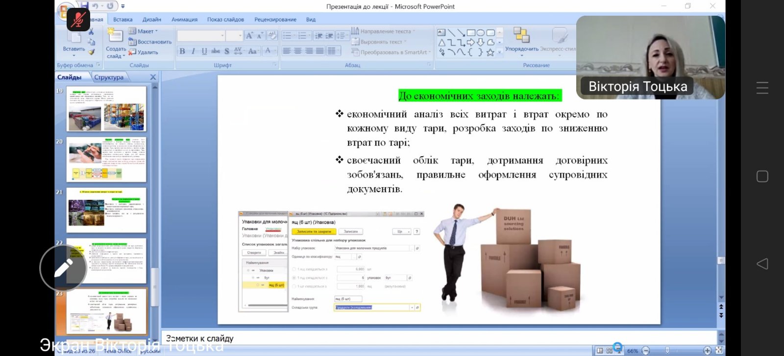The image size is (784, 356).
Task: Open the font name combo box
Action: click(201, 36)
